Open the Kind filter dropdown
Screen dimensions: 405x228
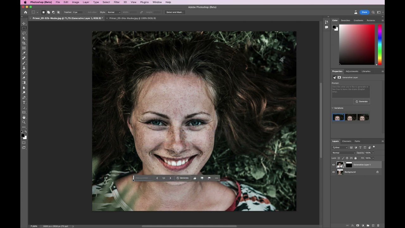(x=340, y=148)
